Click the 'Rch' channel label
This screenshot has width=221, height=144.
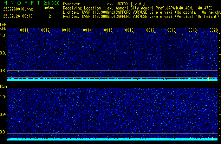(4, 86)
